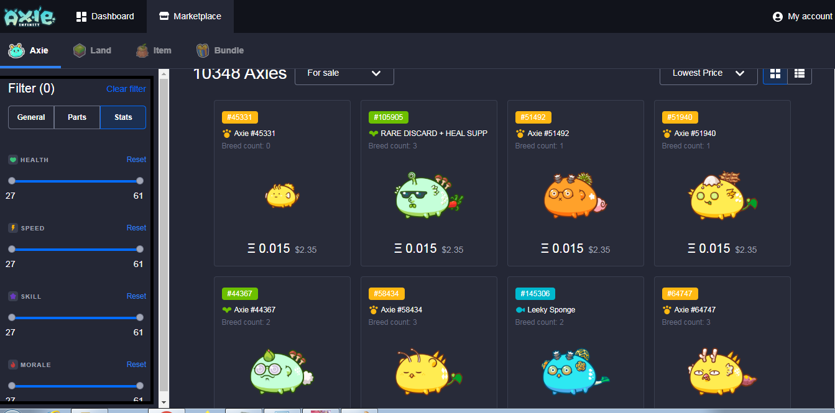Switch to grid view
835x413 pixels.
(775, 73)
